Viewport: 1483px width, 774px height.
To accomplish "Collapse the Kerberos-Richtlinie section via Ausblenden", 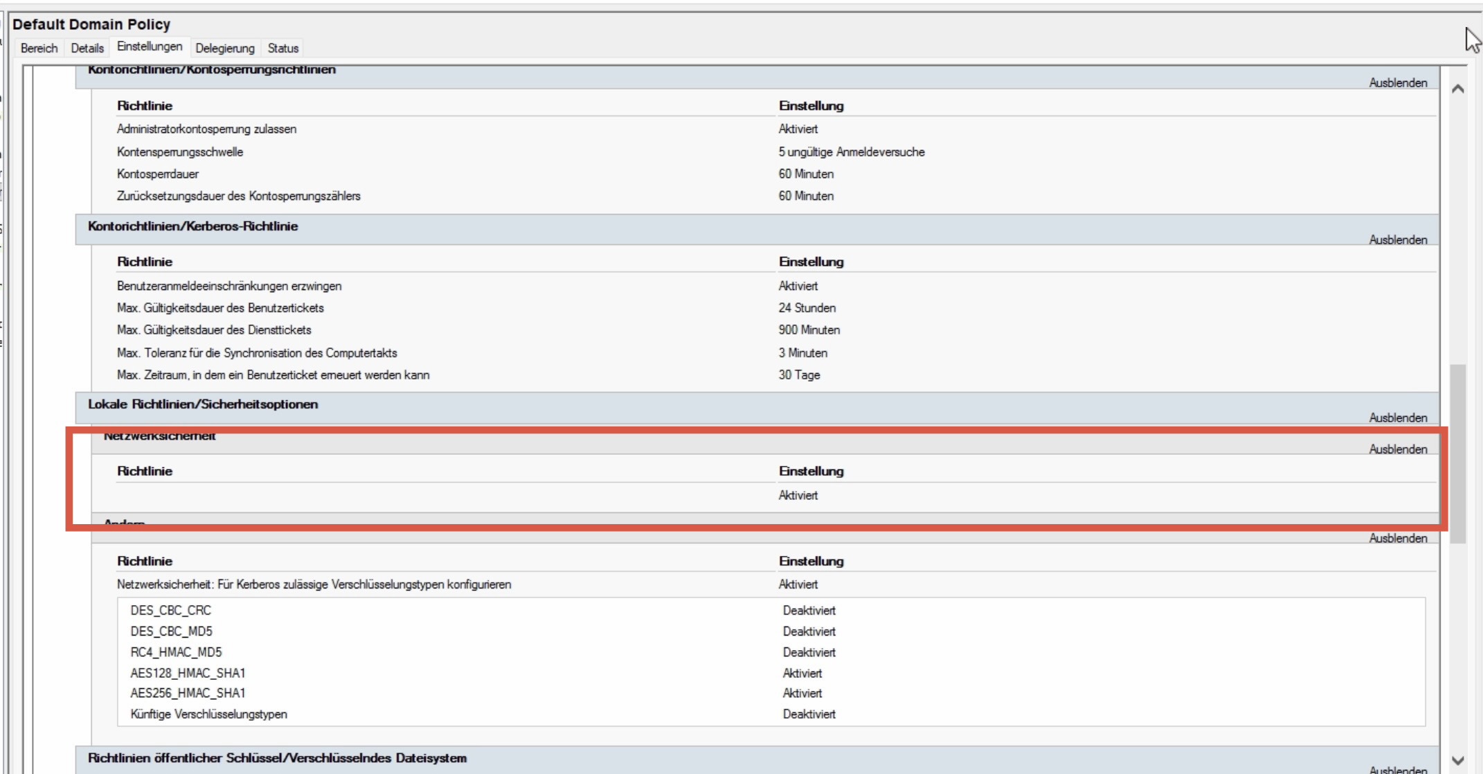I will [x=1398, y=240].
